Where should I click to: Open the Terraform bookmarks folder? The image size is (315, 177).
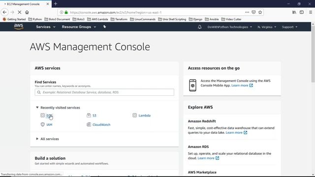(119, 19)
